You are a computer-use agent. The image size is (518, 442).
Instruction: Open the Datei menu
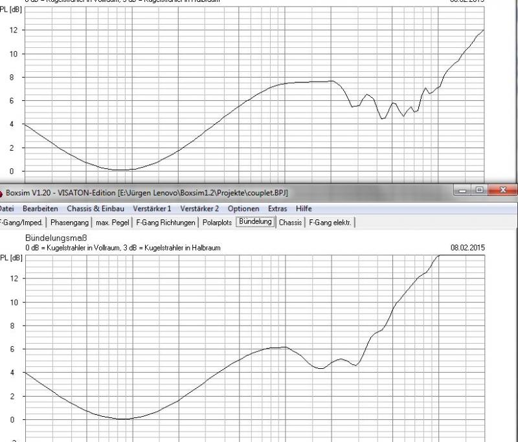pyautogui.click(x=6, y=208)
